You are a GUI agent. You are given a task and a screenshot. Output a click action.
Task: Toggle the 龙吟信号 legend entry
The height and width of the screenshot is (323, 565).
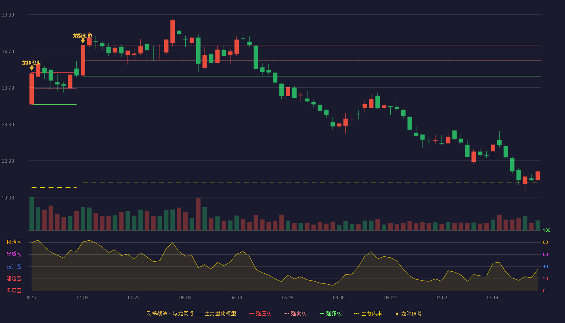pos(408,313)
